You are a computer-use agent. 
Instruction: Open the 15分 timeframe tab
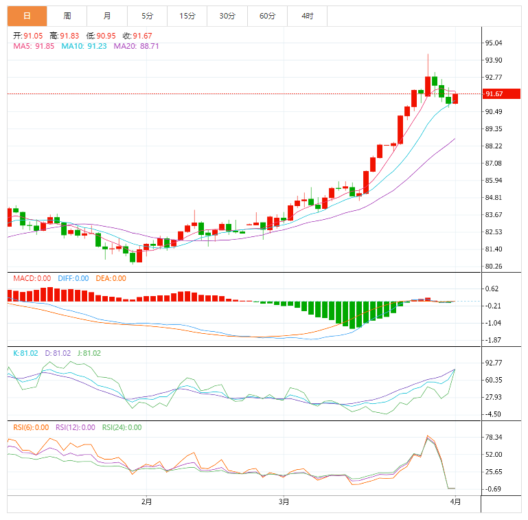click(187, 16)
